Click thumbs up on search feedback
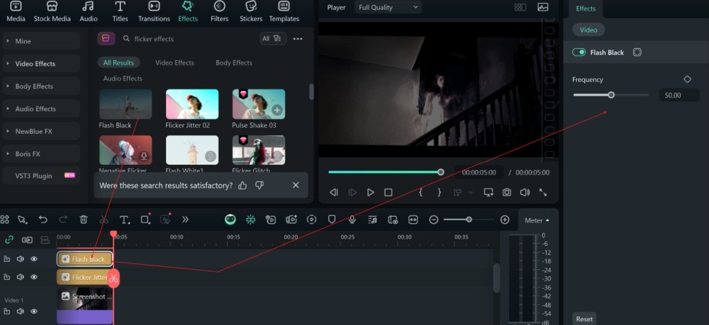709x325 pixels. coord(243,185)
